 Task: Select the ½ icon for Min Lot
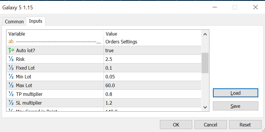pos(11,77)
